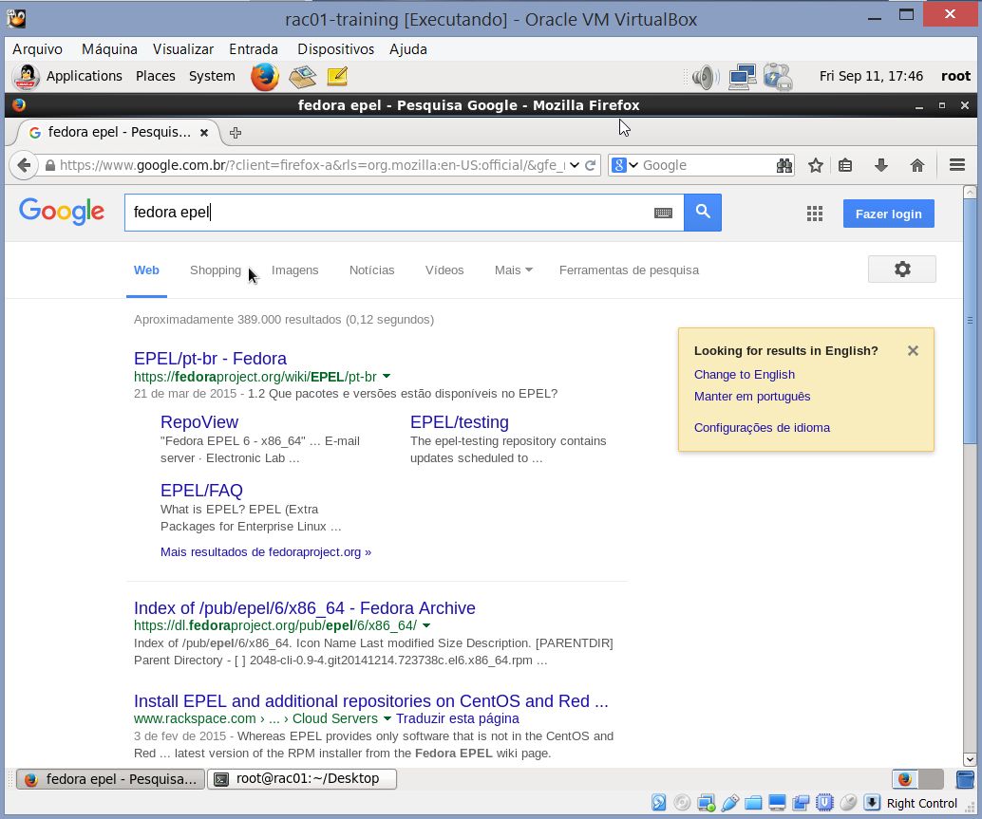Open Google settings gear button
Image resolution: width=982 pixels, height=819 pixels.
click(902, 269)
